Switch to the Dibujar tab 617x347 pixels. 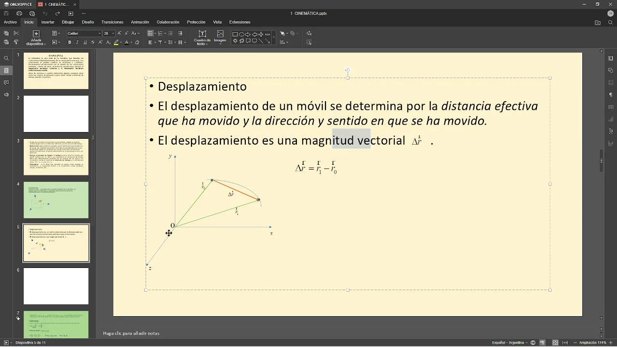pos(68,22)
